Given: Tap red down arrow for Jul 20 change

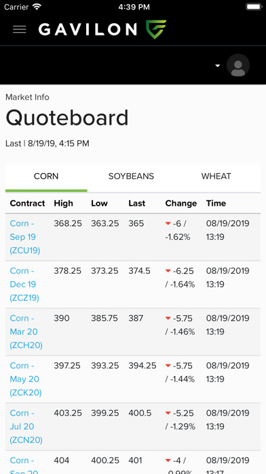Looking at the screenshot, I should point(168,413).
